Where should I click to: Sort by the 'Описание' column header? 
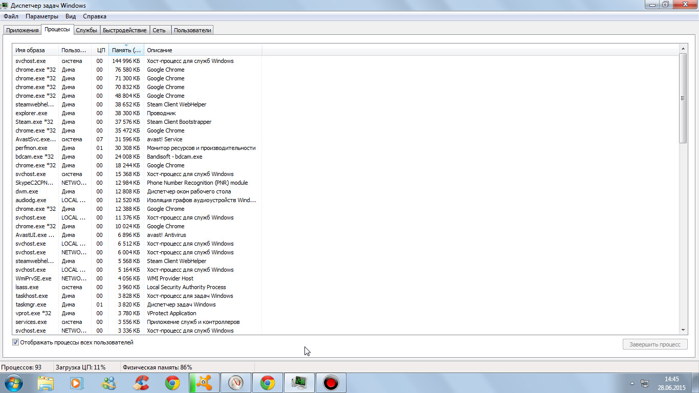point(203,50)
